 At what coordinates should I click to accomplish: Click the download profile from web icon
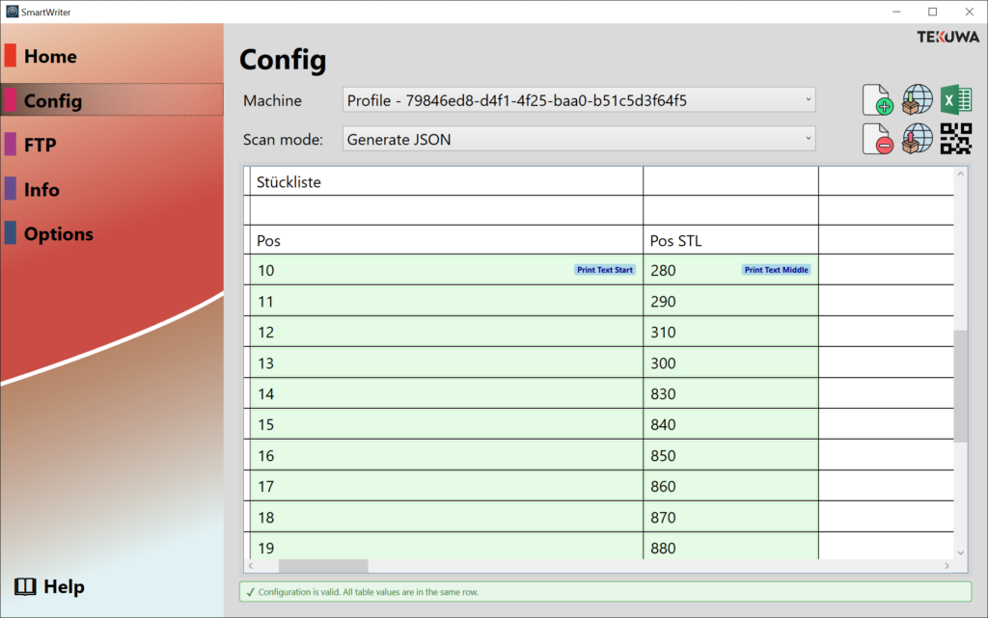click(917, 98)
